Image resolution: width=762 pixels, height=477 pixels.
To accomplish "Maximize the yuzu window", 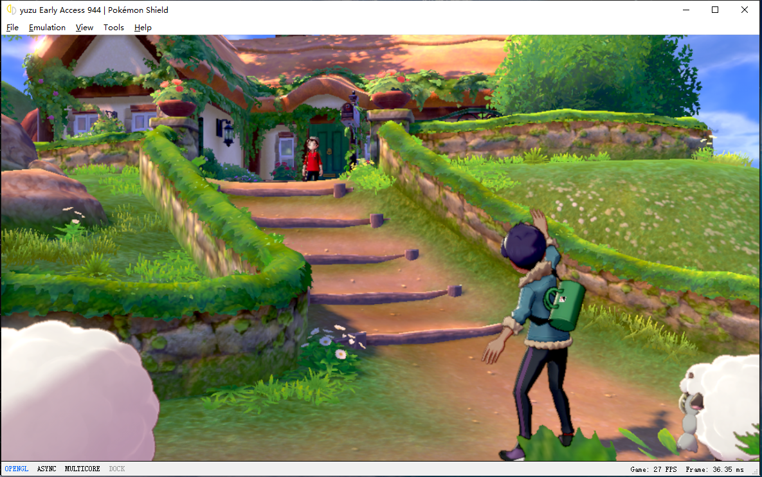I will 715,10.
